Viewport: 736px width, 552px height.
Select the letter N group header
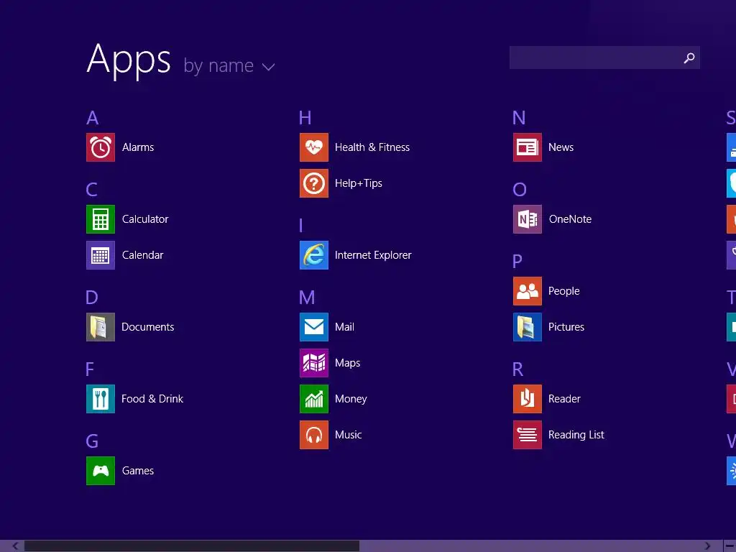coord(519,118)
